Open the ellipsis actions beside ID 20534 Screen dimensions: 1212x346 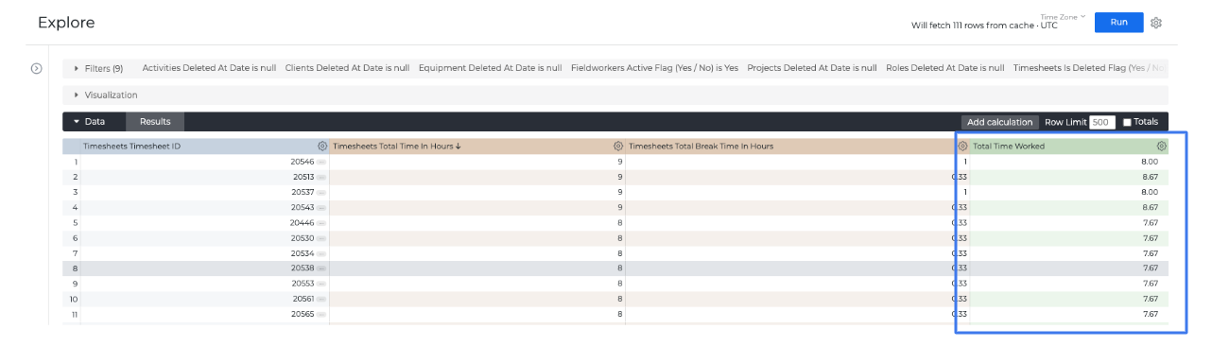point(321,253)
